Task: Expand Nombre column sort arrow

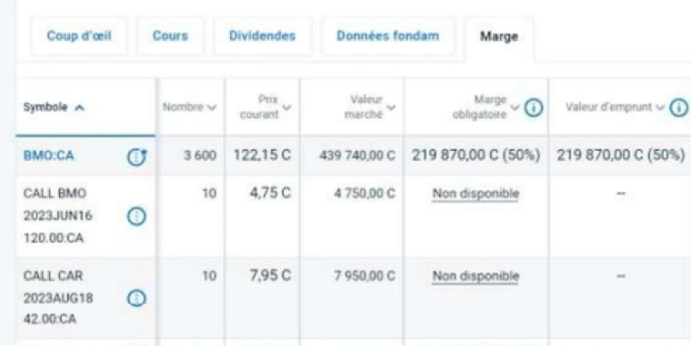Action: point(211,108)
